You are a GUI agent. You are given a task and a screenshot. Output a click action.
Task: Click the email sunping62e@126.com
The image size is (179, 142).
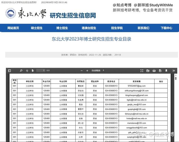tap(137, 137)
